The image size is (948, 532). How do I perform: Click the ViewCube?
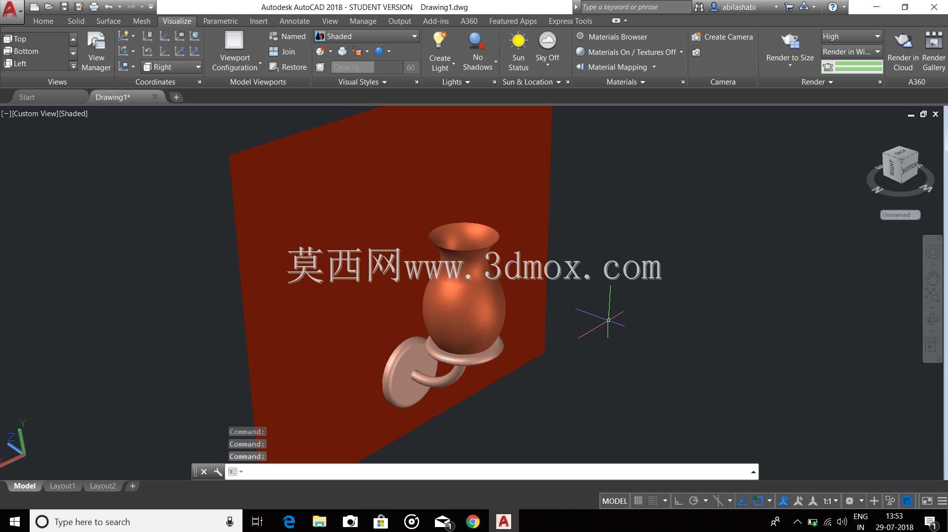[x=900, y=166]
